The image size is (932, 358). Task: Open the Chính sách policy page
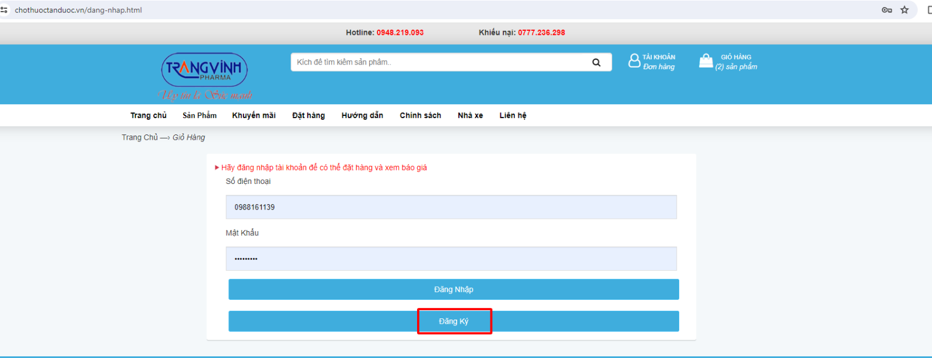tap(420, 115)
